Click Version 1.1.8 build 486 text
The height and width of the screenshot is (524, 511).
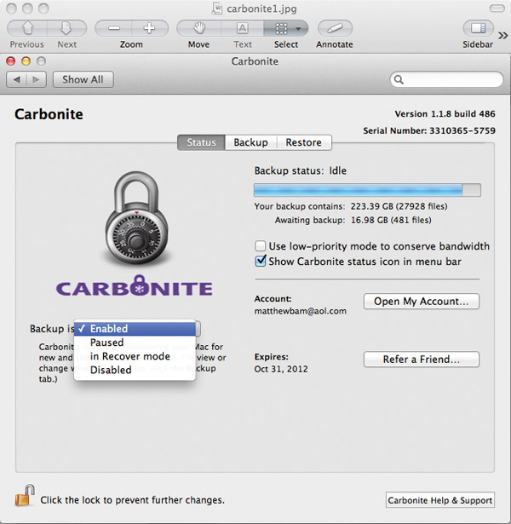click(445, 113)
